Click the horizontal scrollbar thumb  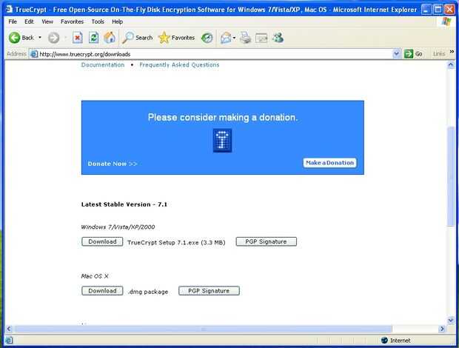coord(203,329)
